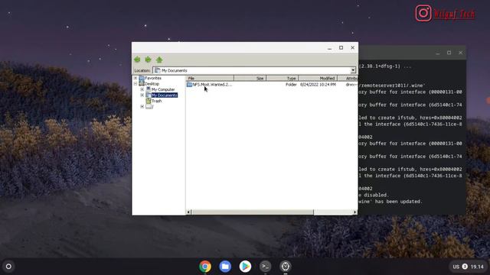
Task: Select the root drive icon in the tree
Action: click(x=149, y=107)
